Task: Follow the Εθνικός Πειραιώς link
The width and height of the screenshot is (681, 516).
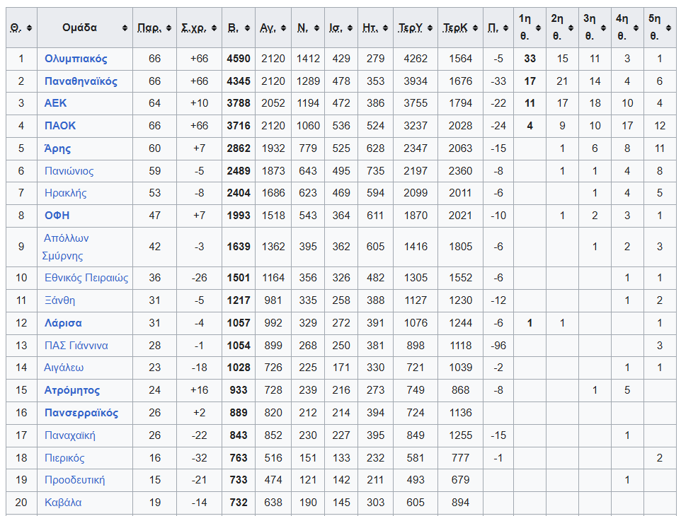Action: click(86, 278)
